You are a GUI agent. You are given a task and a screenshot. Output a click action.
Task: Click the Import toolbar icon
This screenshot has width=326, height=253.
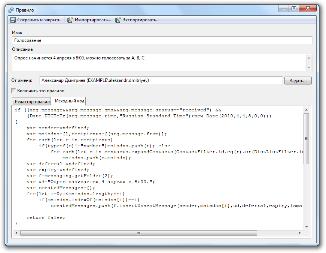(x=70, y=20)
